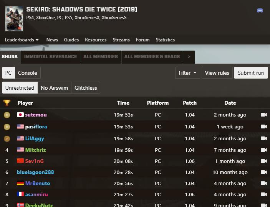Click the Platform column header
Screen dimensions: 270x207
click(158, 103)
